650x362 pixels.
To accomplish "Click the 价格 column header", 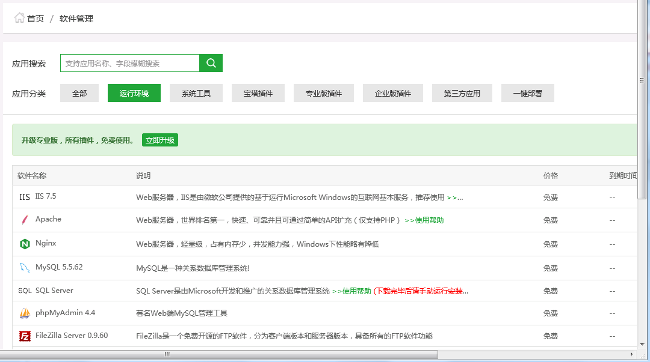I will 551,175.
